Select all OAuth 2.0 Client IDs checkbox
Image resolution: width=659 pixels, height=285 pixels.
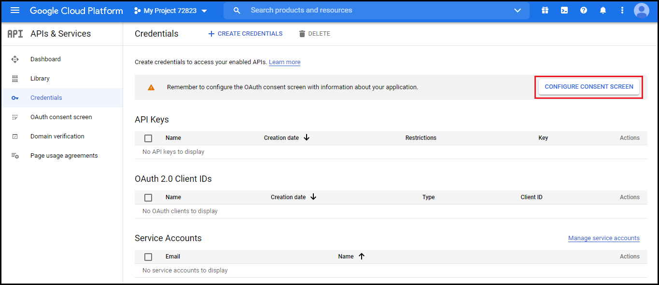(x=148, y=198)
